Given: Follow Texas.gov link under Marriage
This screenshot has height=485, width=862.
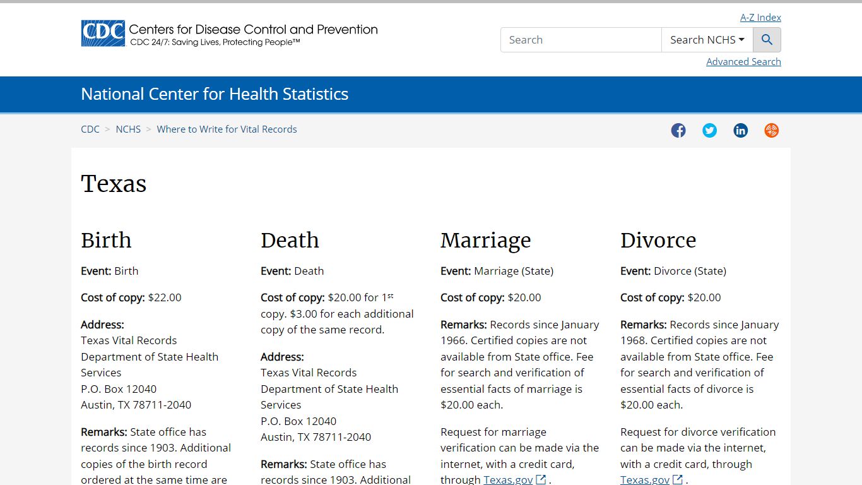Looking at the screenshot, I should click(x=508, y=479).
